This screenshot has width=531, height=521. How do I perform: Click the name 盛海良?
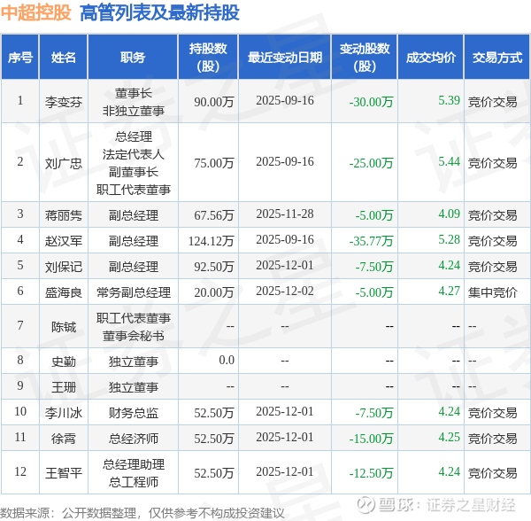pos(64,292)
